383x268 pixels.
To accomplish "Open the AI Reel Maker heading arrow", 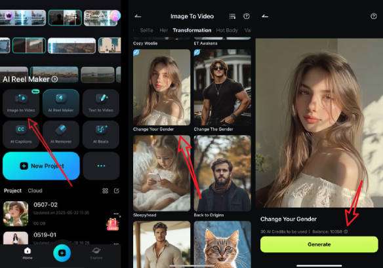I will pos(54,79).
